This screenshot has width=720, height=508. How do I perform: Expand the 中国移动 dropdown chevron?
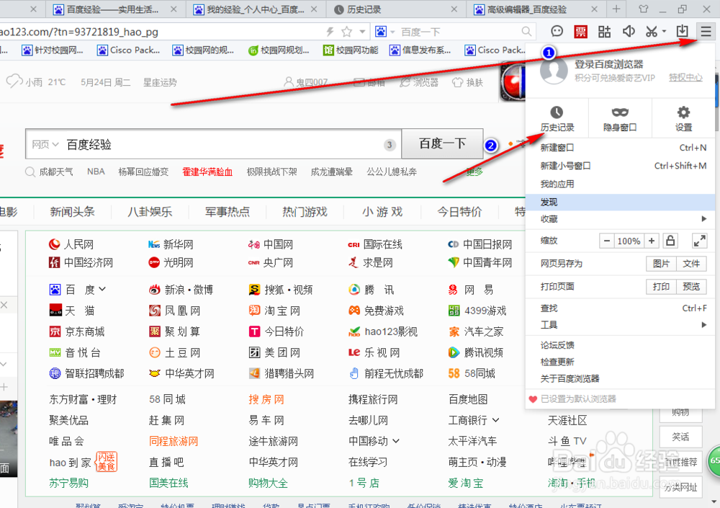(396, 441)
